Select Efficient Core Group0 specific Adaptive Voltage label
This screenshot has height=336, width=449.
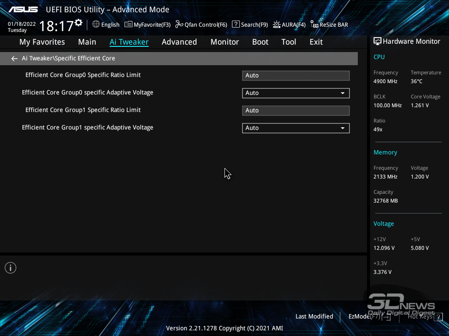pos(88,93)
